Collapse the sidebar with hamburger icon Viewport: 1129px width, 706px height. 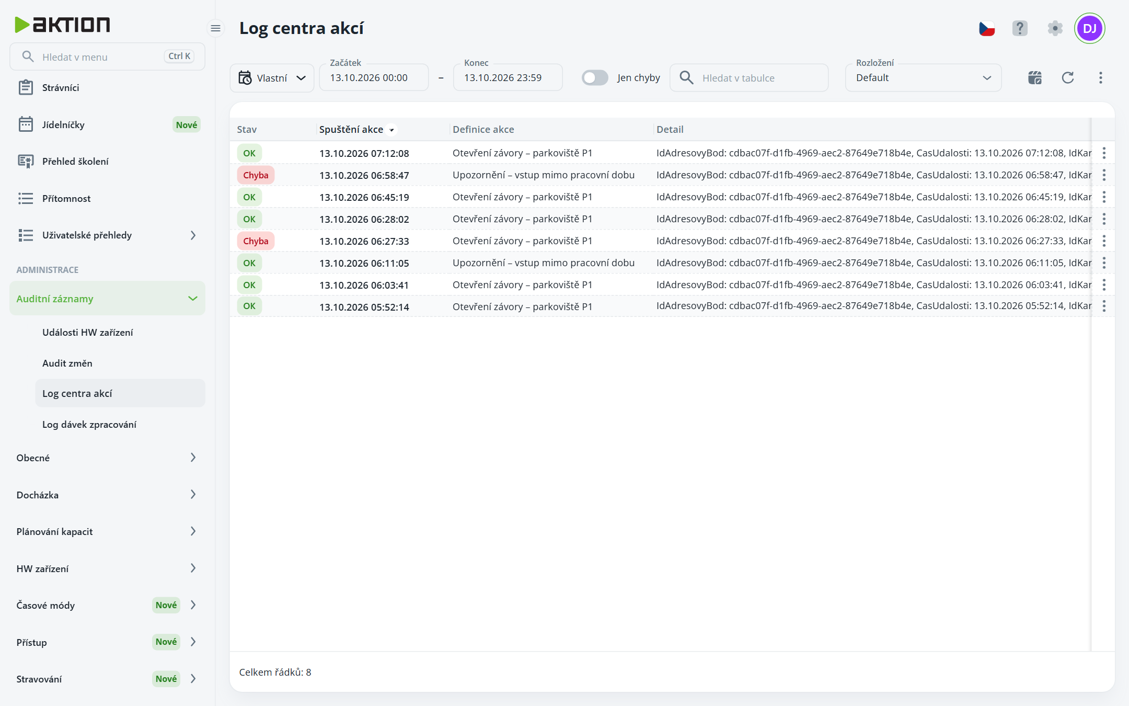(x=215, y=28)
